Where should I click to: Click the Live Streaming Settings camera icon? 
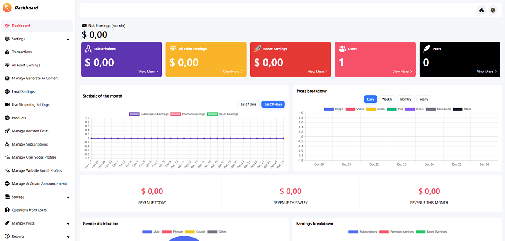pyautogui.click(x=7, y=105)
